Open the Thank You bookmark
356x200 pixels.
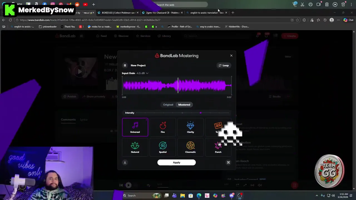tap(67, 27)
